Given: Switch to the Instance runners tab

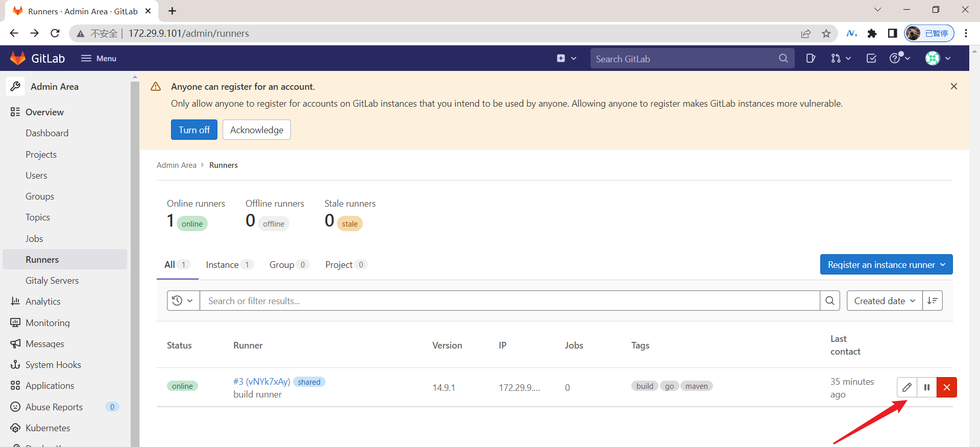Looking at the screenshot, I should tap(229, 264).
